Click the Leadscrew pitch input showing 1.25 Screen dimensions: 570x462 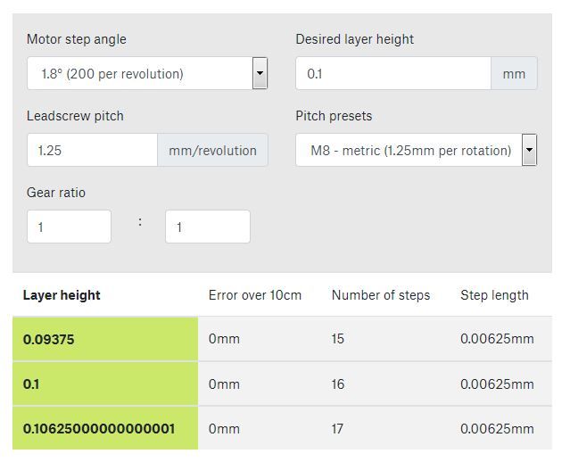[x=93, y=150]
